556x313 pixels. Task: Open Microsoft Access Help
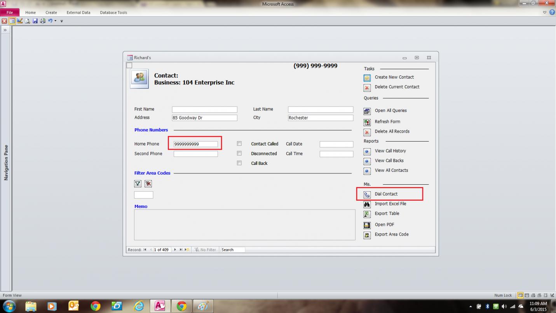click(x=552, y=12)
